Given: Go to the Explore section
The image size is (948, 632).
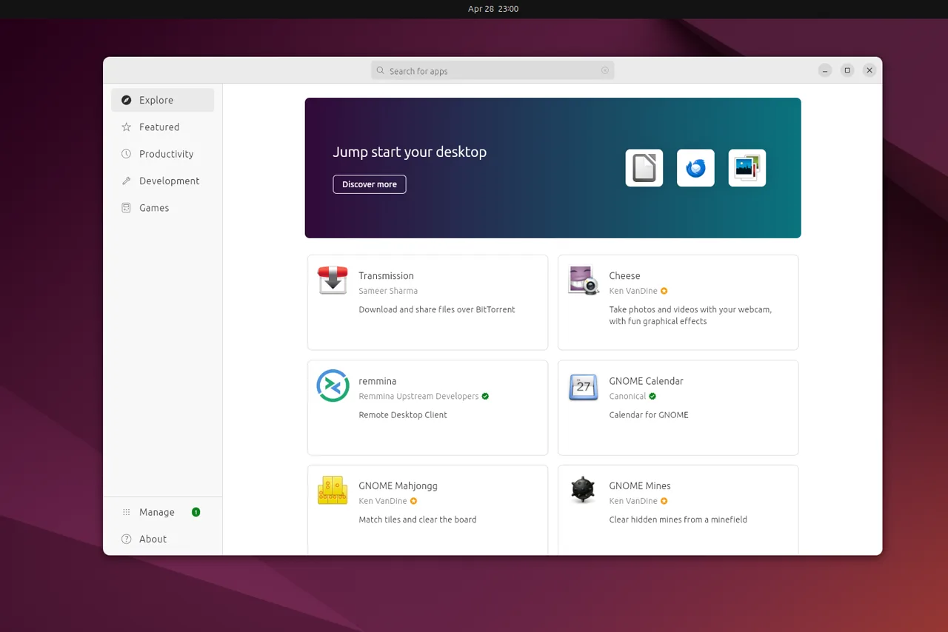Looking at the screenshot, I should point(163,100).
